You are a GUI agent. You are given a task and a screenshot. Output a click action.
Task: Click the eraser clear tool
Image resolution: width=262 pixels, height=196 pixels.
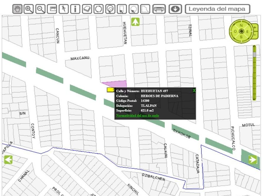(87, 9)
